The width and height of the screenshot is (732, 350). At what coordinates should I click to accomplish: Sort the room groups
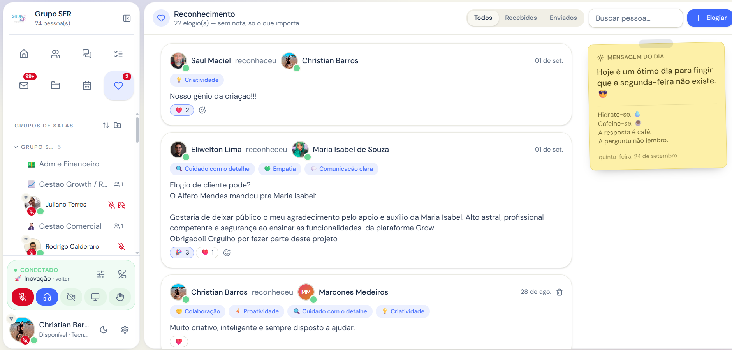pos(106,126)
